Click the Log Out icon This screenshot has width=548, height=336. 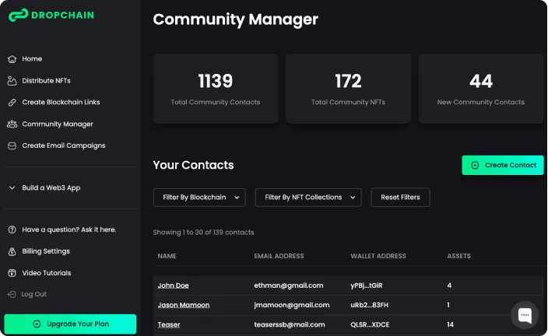click(x=12, y=294)
